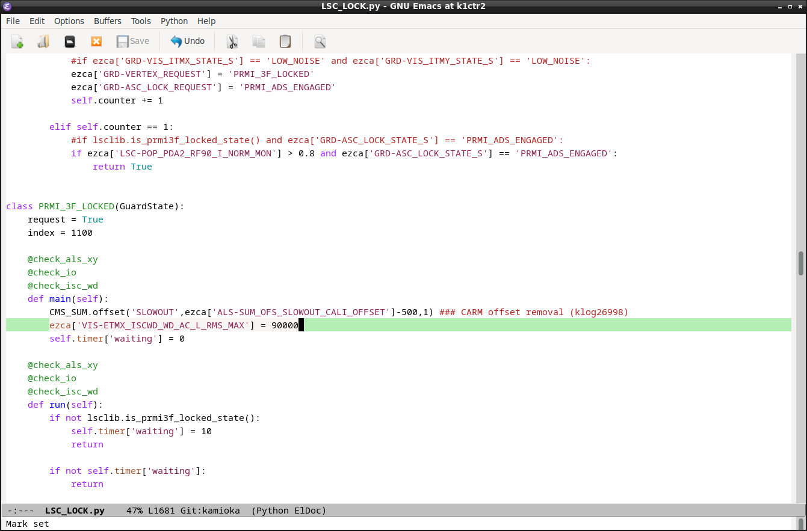The height and width of the screenshot is (531, 807).
Task: Open the Options menu
Action: pos(69,21)
